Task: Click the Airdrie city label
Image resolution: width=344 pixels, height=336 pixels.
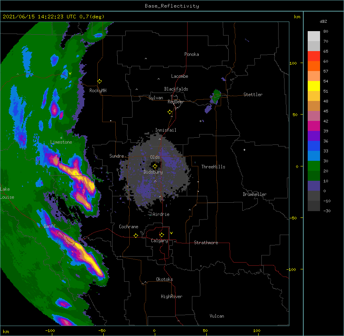Action: click(161, 214)
